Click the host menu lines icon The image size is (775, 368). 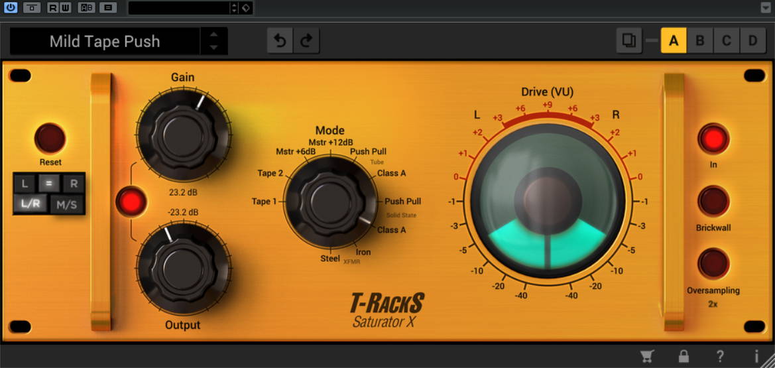point(108,7)
